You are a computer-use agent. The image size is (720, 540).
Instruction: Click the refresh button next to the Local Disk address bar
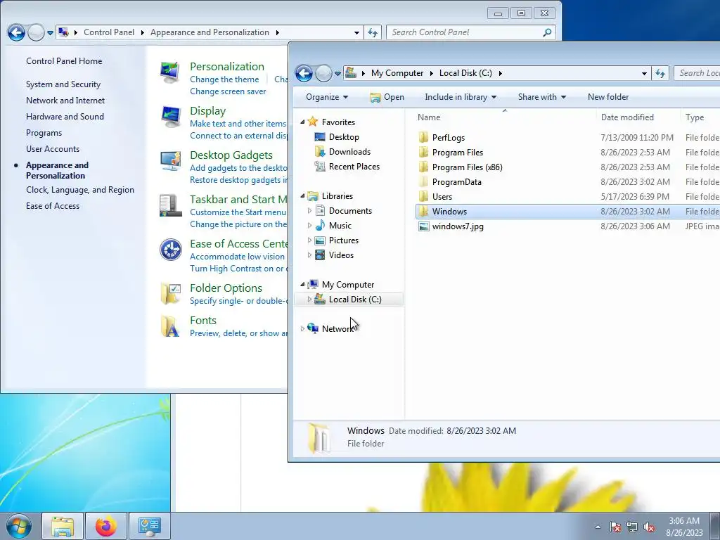tap(660, 73)
